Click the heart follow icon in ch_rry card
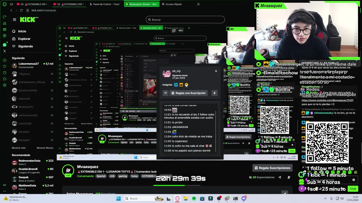Image resolution: width=362 pixels, height=203 pixels. (166, 93)
